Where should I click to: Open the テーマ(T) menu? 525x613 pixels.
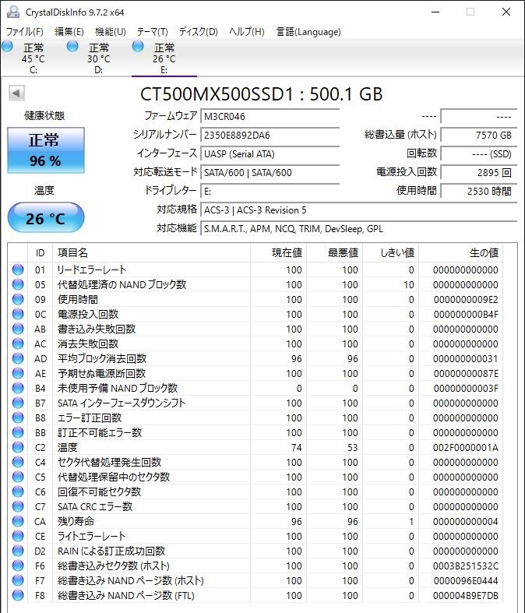(153, 32)
